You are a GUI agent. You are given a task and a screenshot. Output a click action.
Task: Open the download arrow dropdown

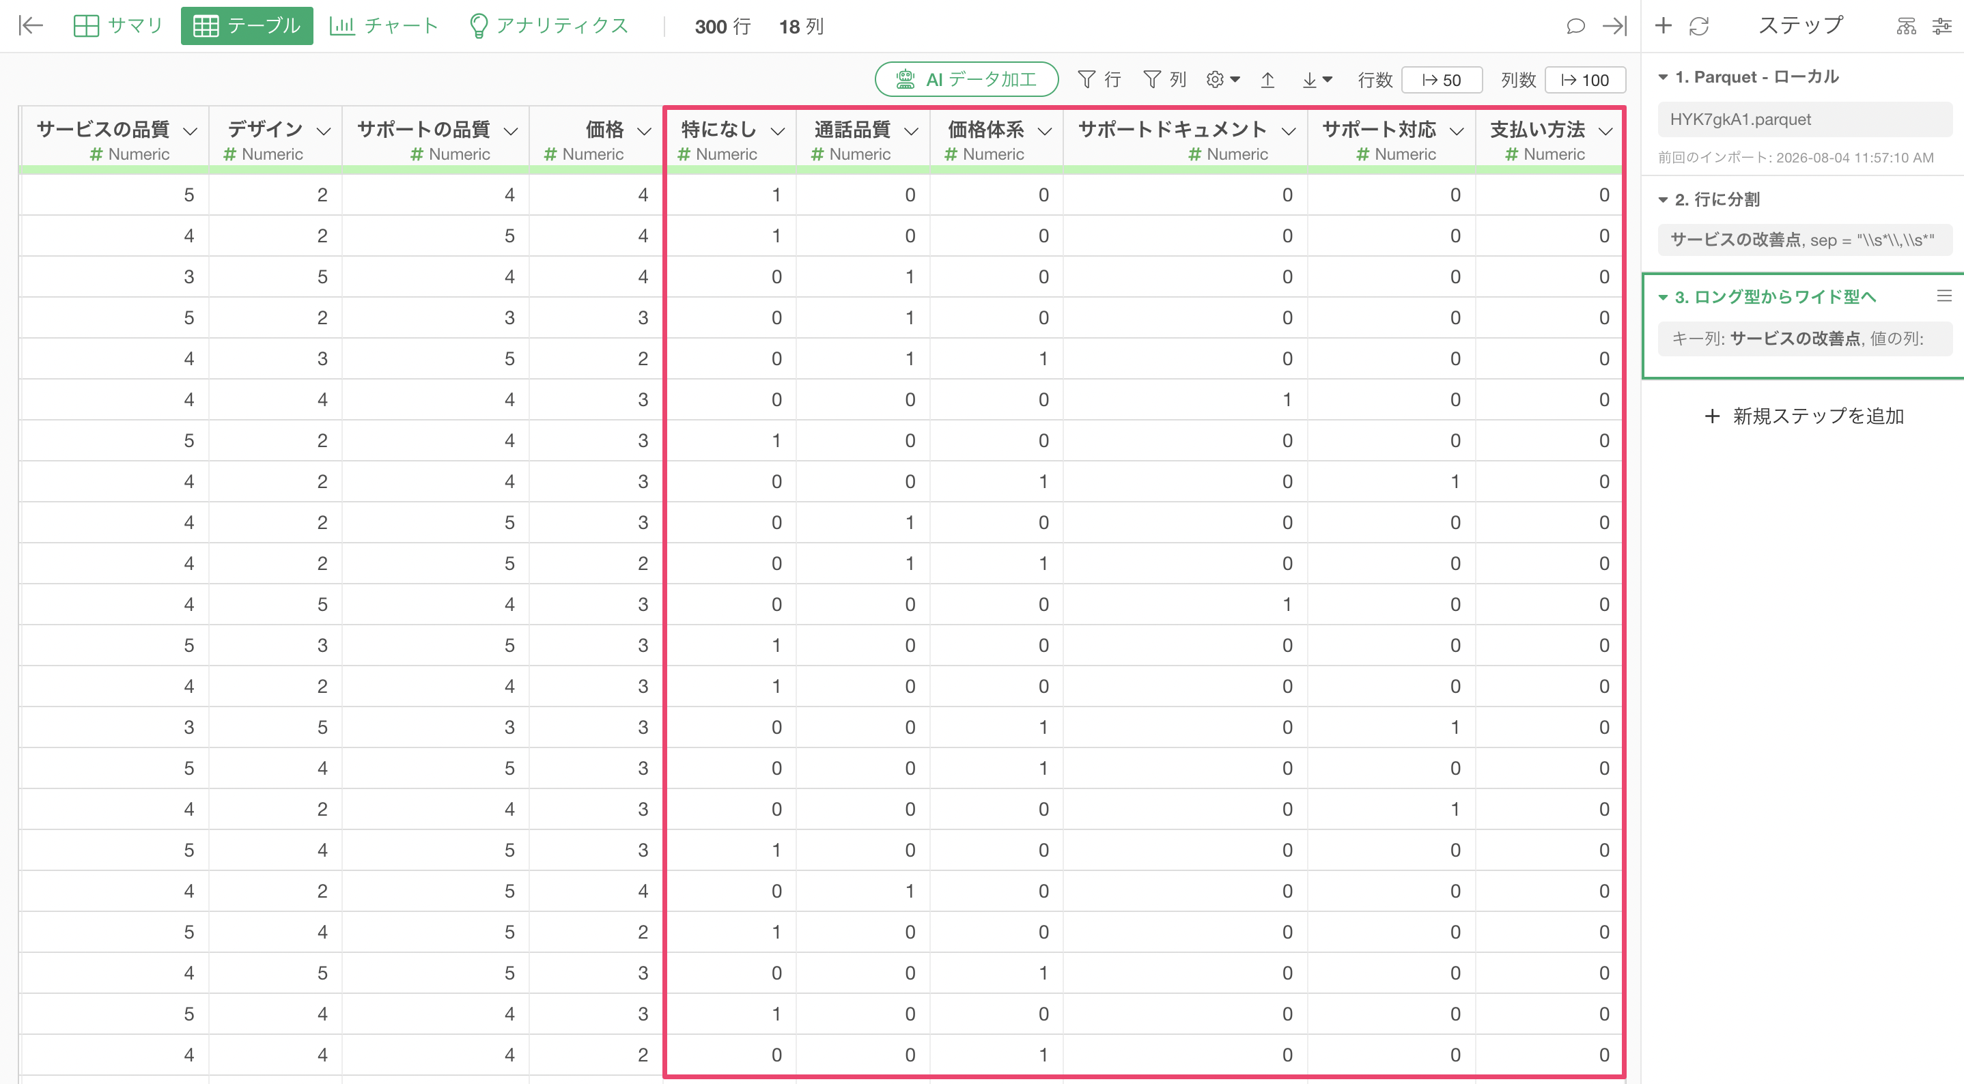1317,79
